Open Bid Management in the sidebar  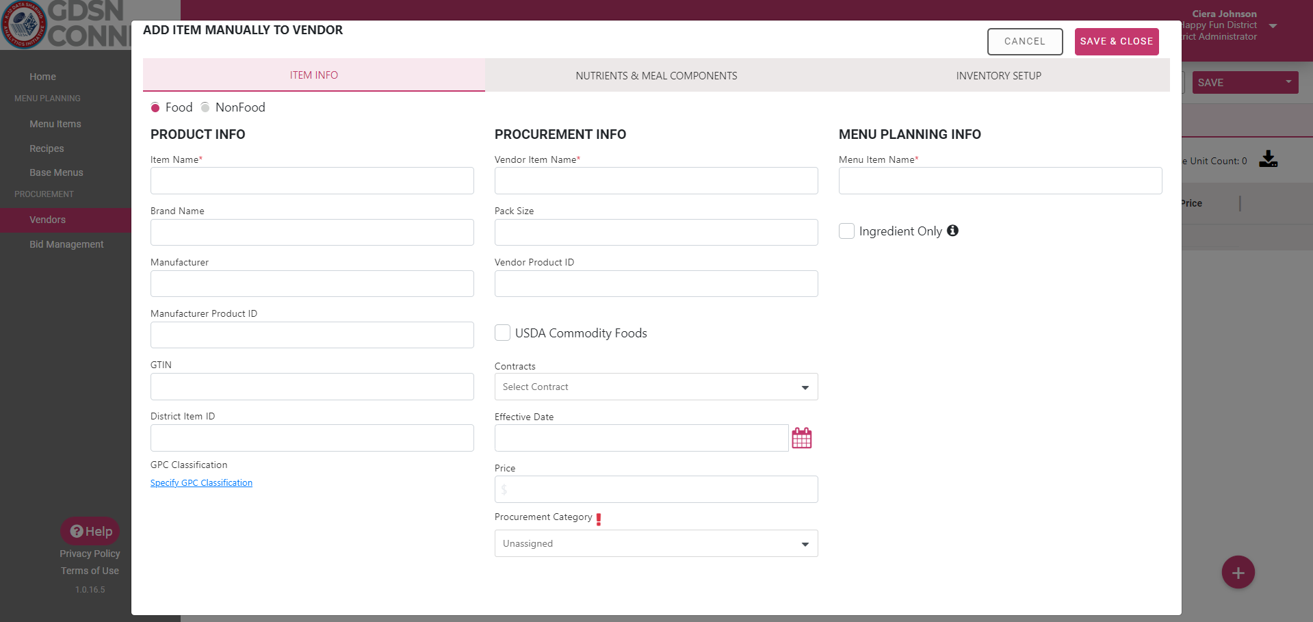(x=66, y=244)
